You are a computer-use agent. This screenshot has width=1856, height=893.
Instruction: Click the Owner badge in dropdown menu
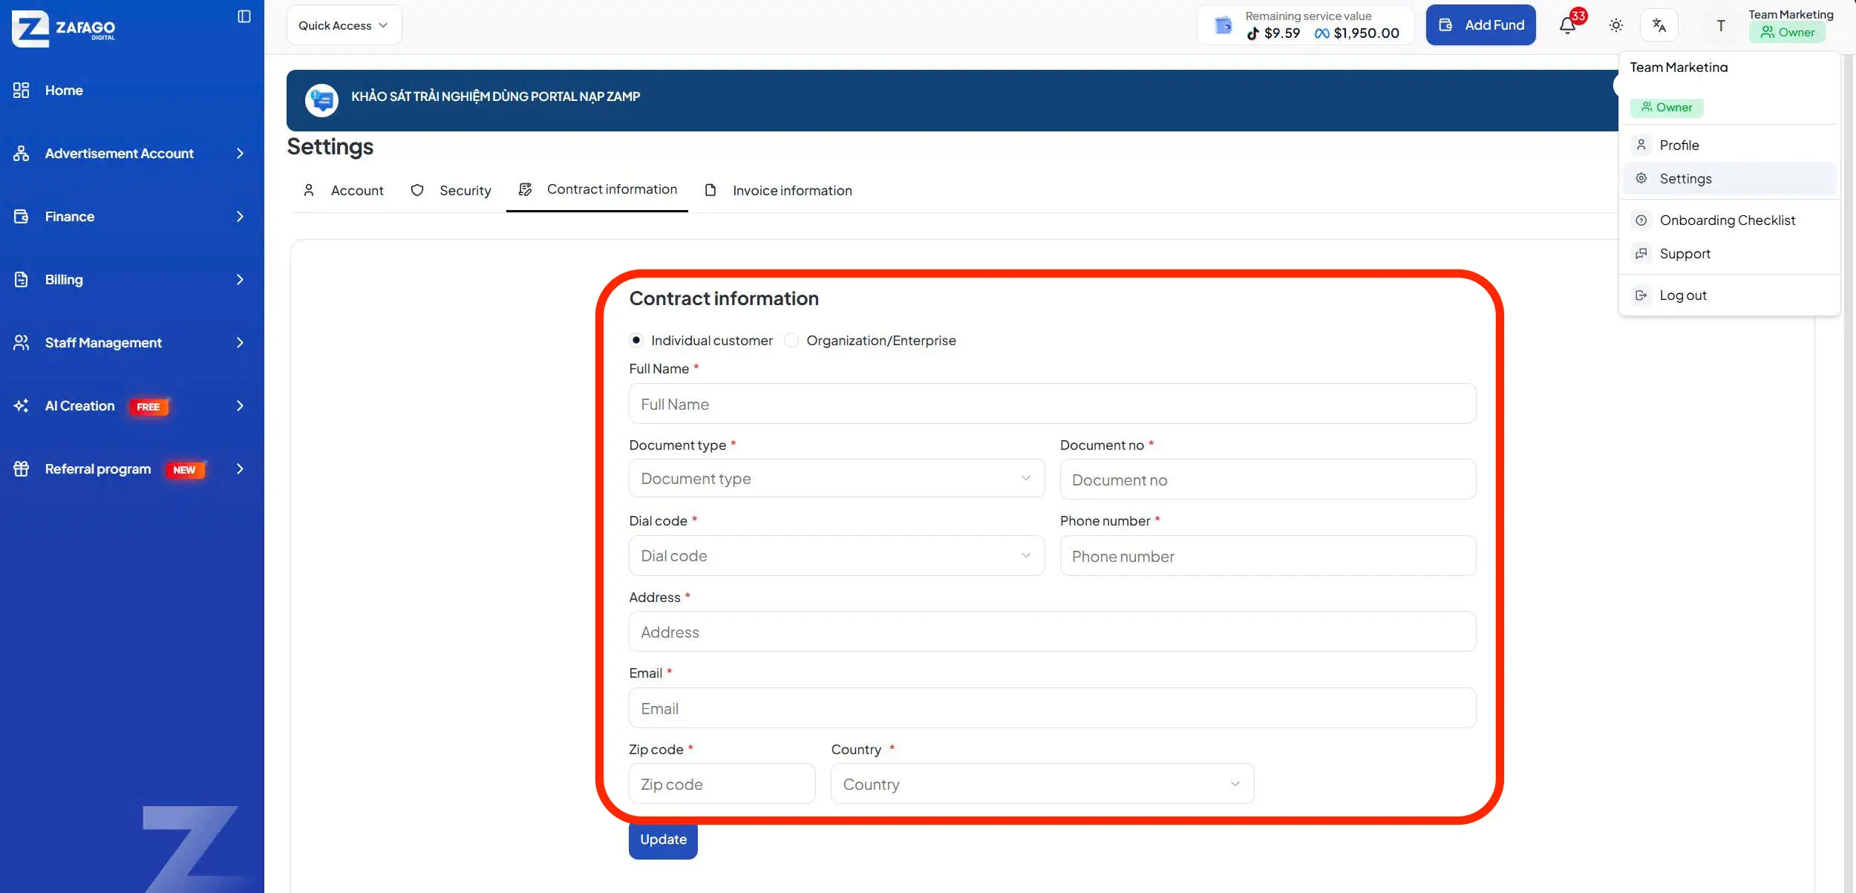[1667, 108]
